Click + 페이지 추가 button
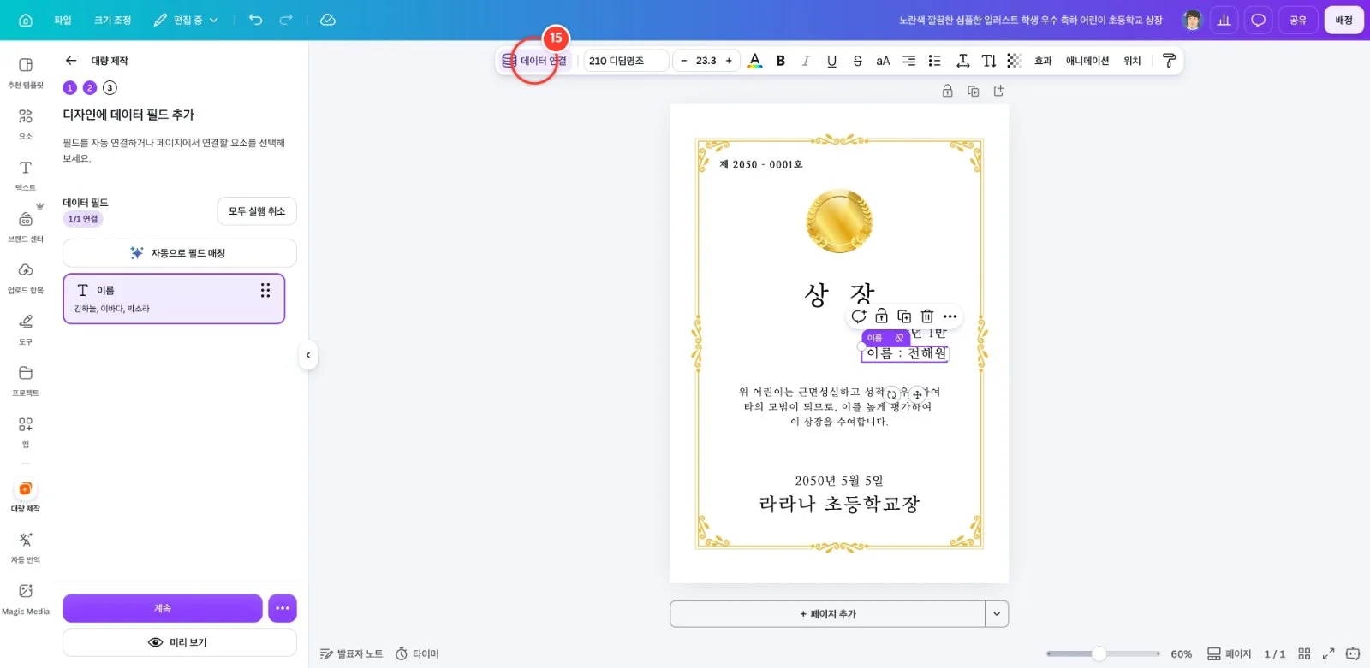The image size is (1370, 668). tap(828, 614)
